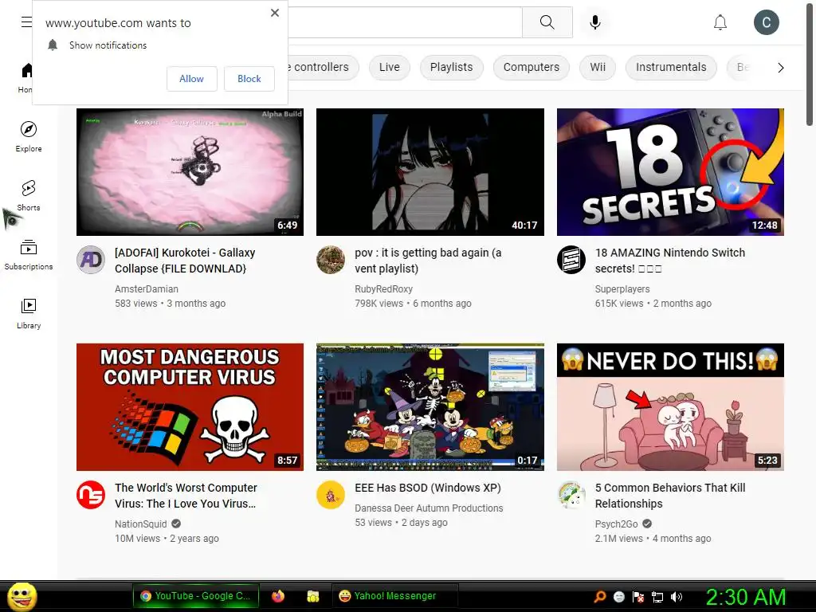This screenshot has width=816, height=612.
Task: Open Shorts in sidebar
Action: tap(29, 196)
